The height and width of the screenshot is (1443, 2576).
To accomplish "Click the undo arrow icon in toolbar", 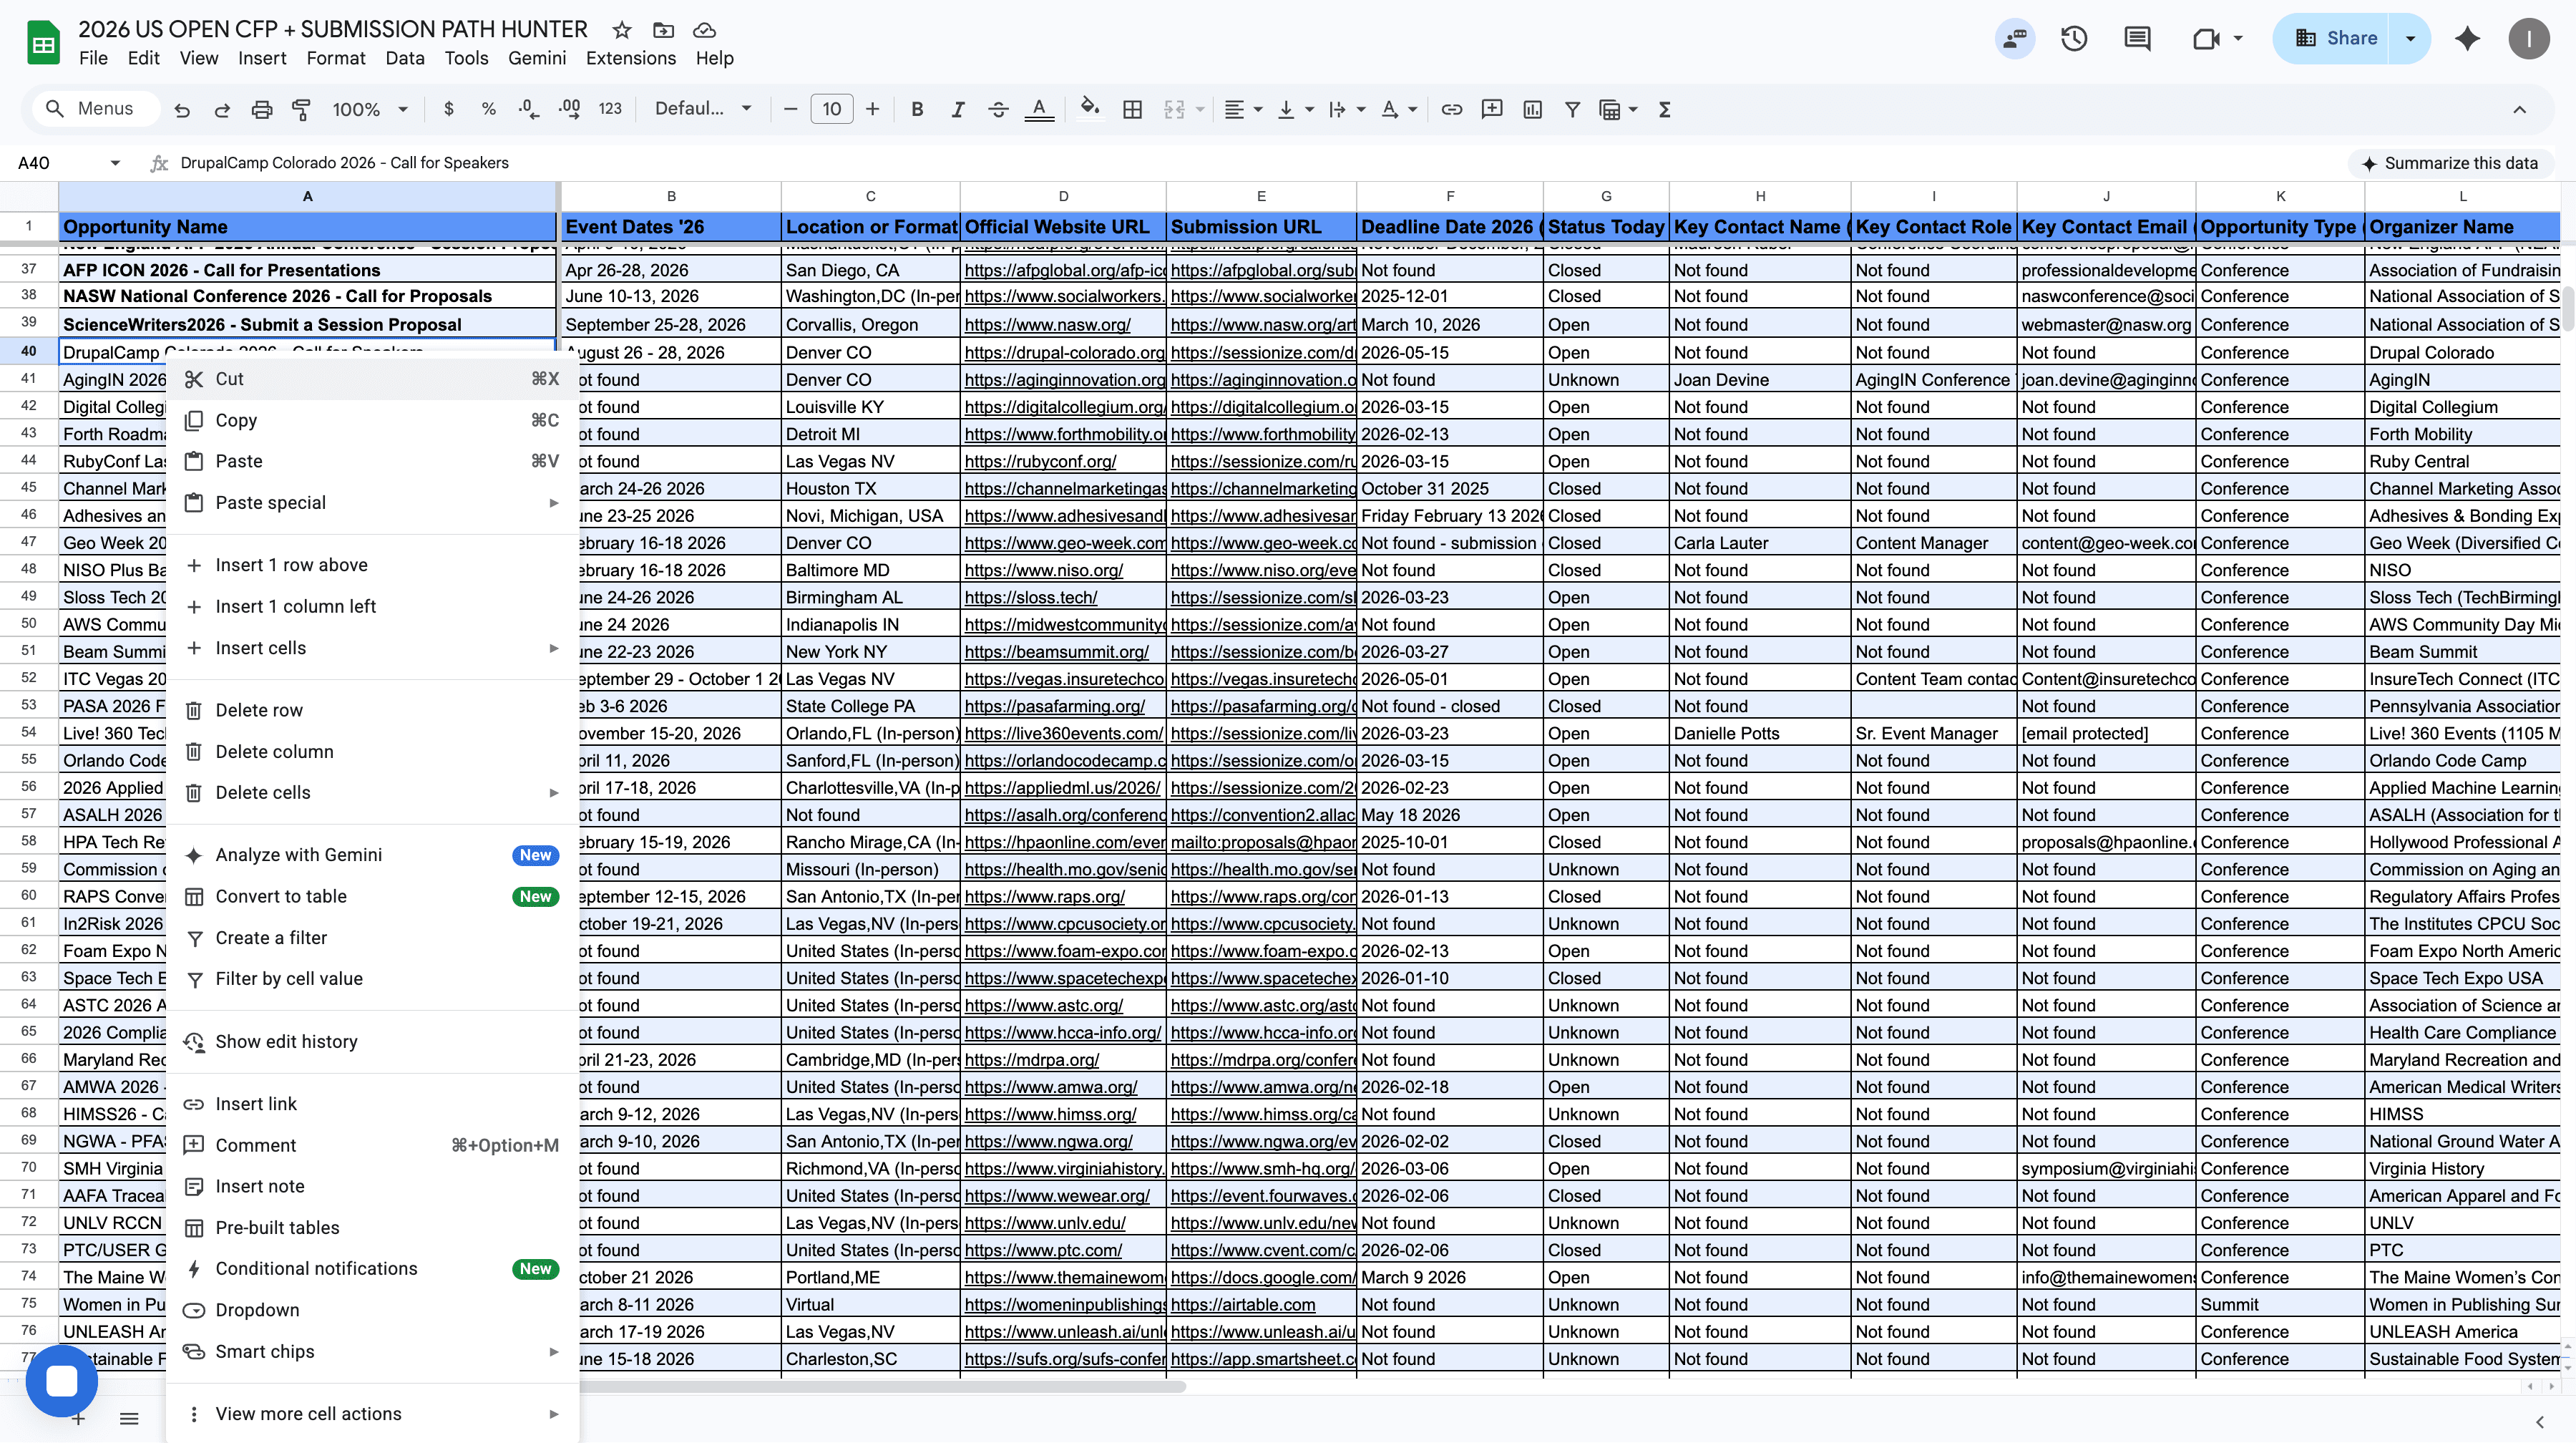I will pos(182,110).
